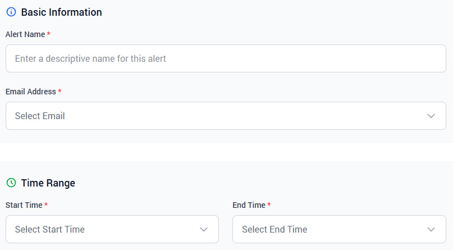Image resolution: width=453 pixels, height=250 pixels.
Task: Click the Email Address field label
Action: coord(30,92)
